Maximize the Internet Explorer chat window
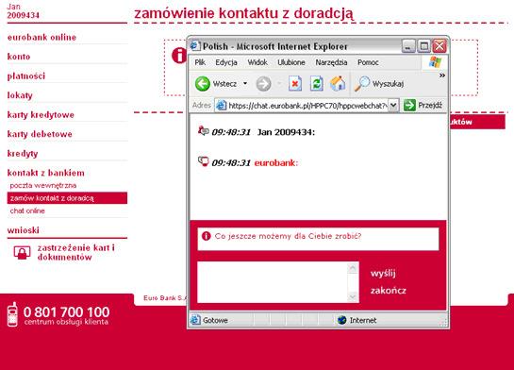This screenshot has height=370, width=514. point(423,46)
